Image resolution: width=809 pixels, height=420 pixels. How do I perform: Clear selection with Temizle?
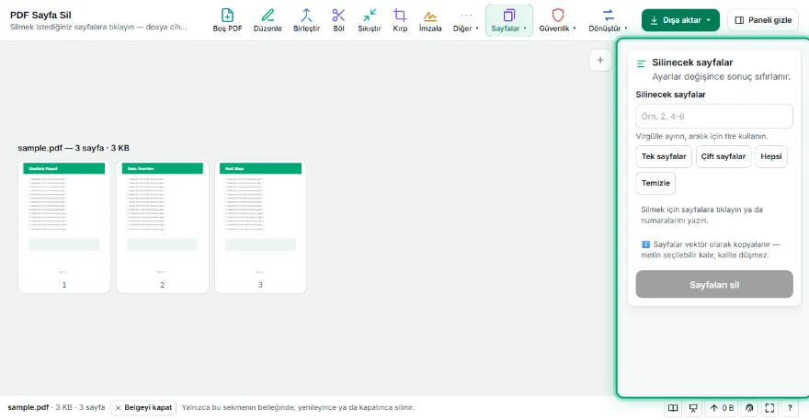(x=655, y=183)
